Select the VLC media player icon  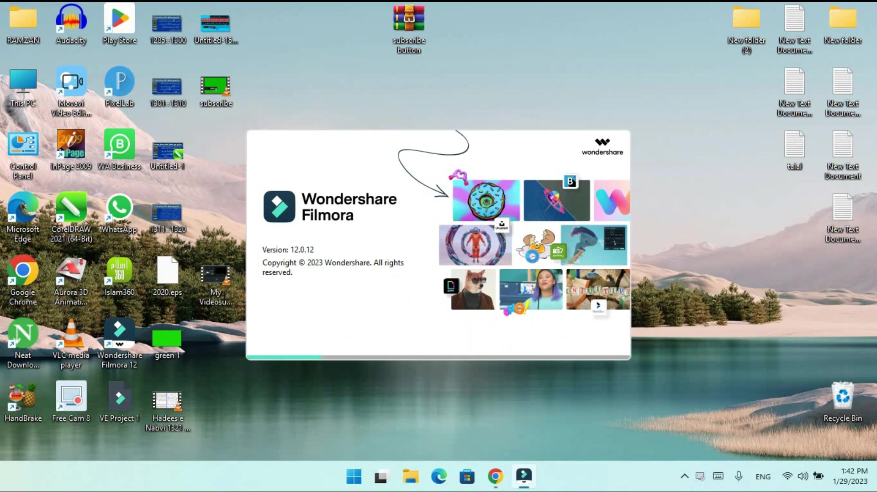point(71,344)
